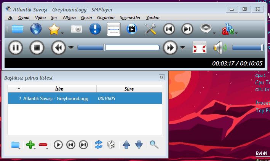Viewport: 270px width, 161px height.
Task: Expand the favorites star dropdown arrow
Action: point(62,33)
